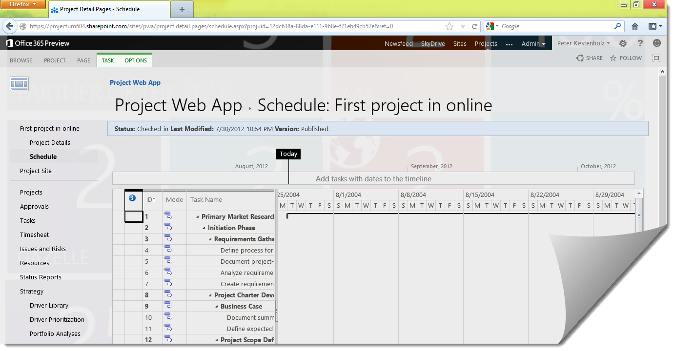Open the ellipsis more-links menu
Screen dimensions: 674x351
509,44
